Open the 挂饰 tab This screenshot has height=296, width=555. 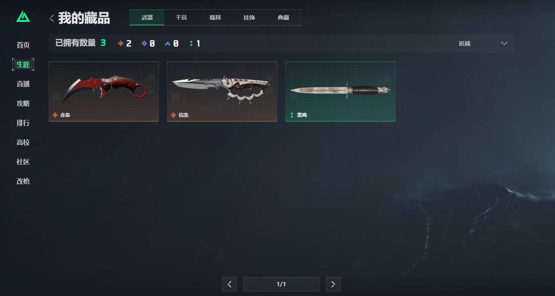[249, 17]
